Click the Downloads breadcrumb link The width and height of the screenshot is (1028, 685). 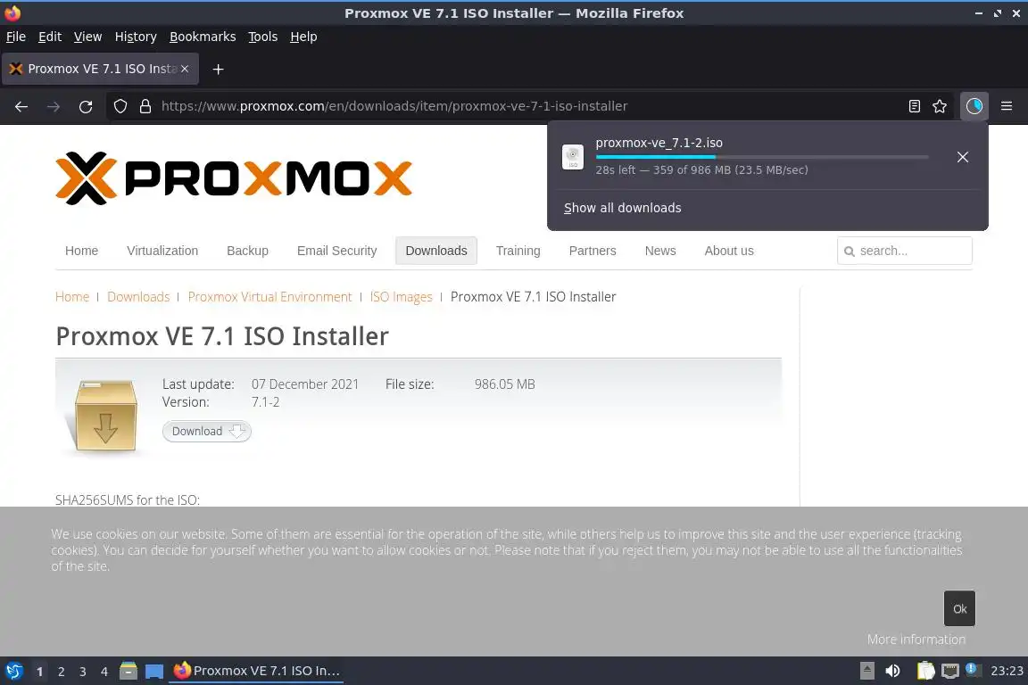coord(138,297)
